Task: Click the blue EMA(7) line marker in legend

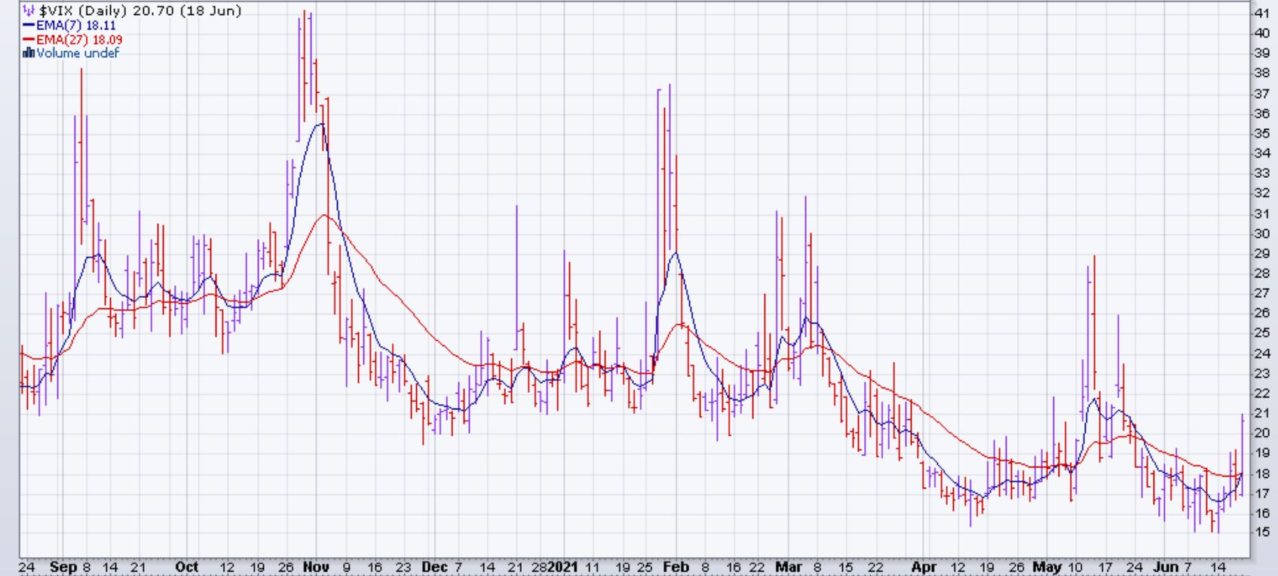Action: pyautogui.click(x=29, y=25)
